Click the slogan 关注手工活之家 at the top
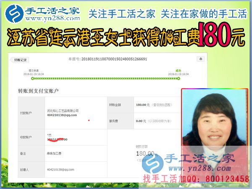The image size is (252, 189). (x=122, y=14)
